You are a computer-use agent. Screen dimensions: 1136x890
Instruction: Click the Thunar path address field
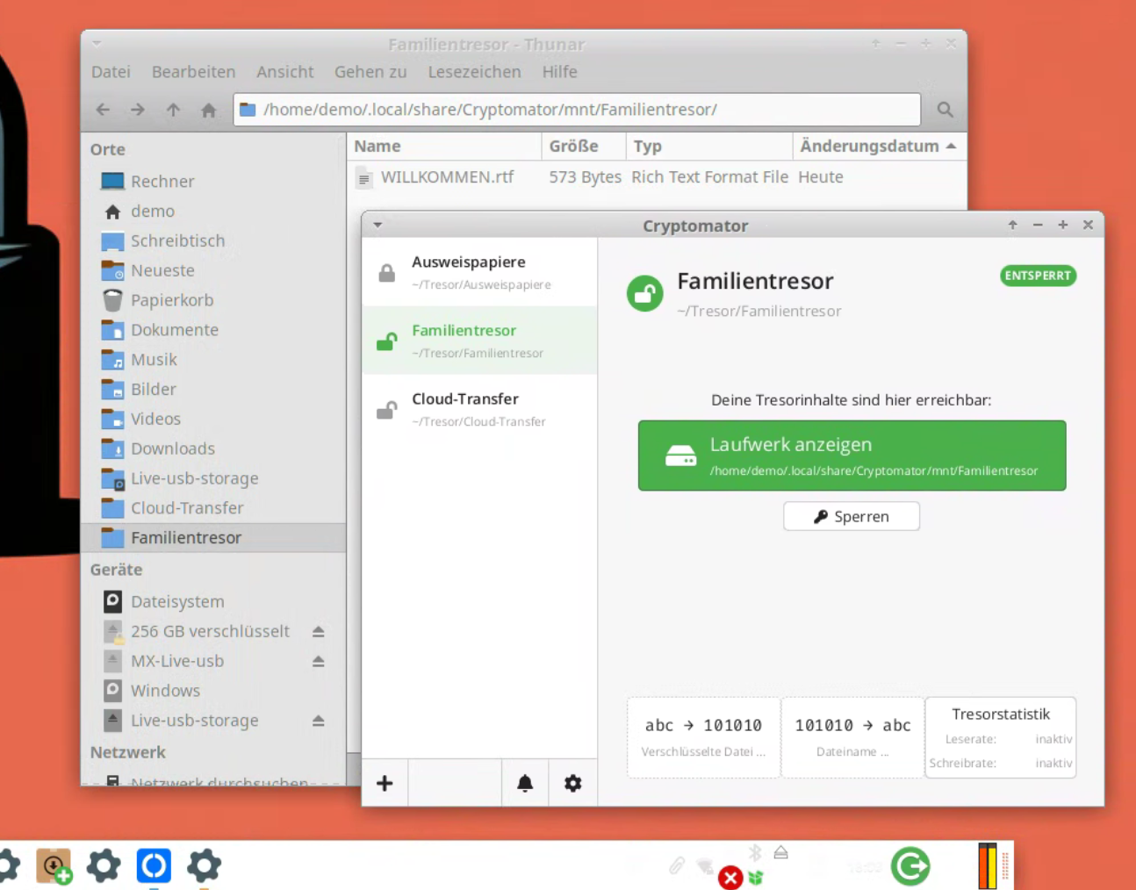pos(577,110)
